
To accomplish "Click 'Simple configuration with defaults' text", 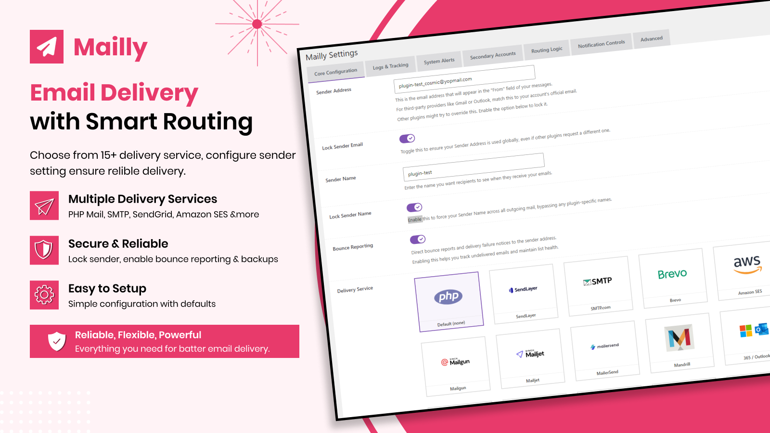I will 142,304.
